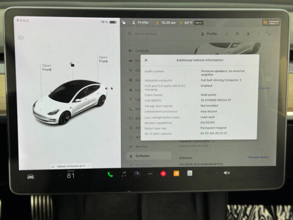Select the Low voltage battery 'Lead-acid' value
293x220 pixels.
click(x=207, y=117)
